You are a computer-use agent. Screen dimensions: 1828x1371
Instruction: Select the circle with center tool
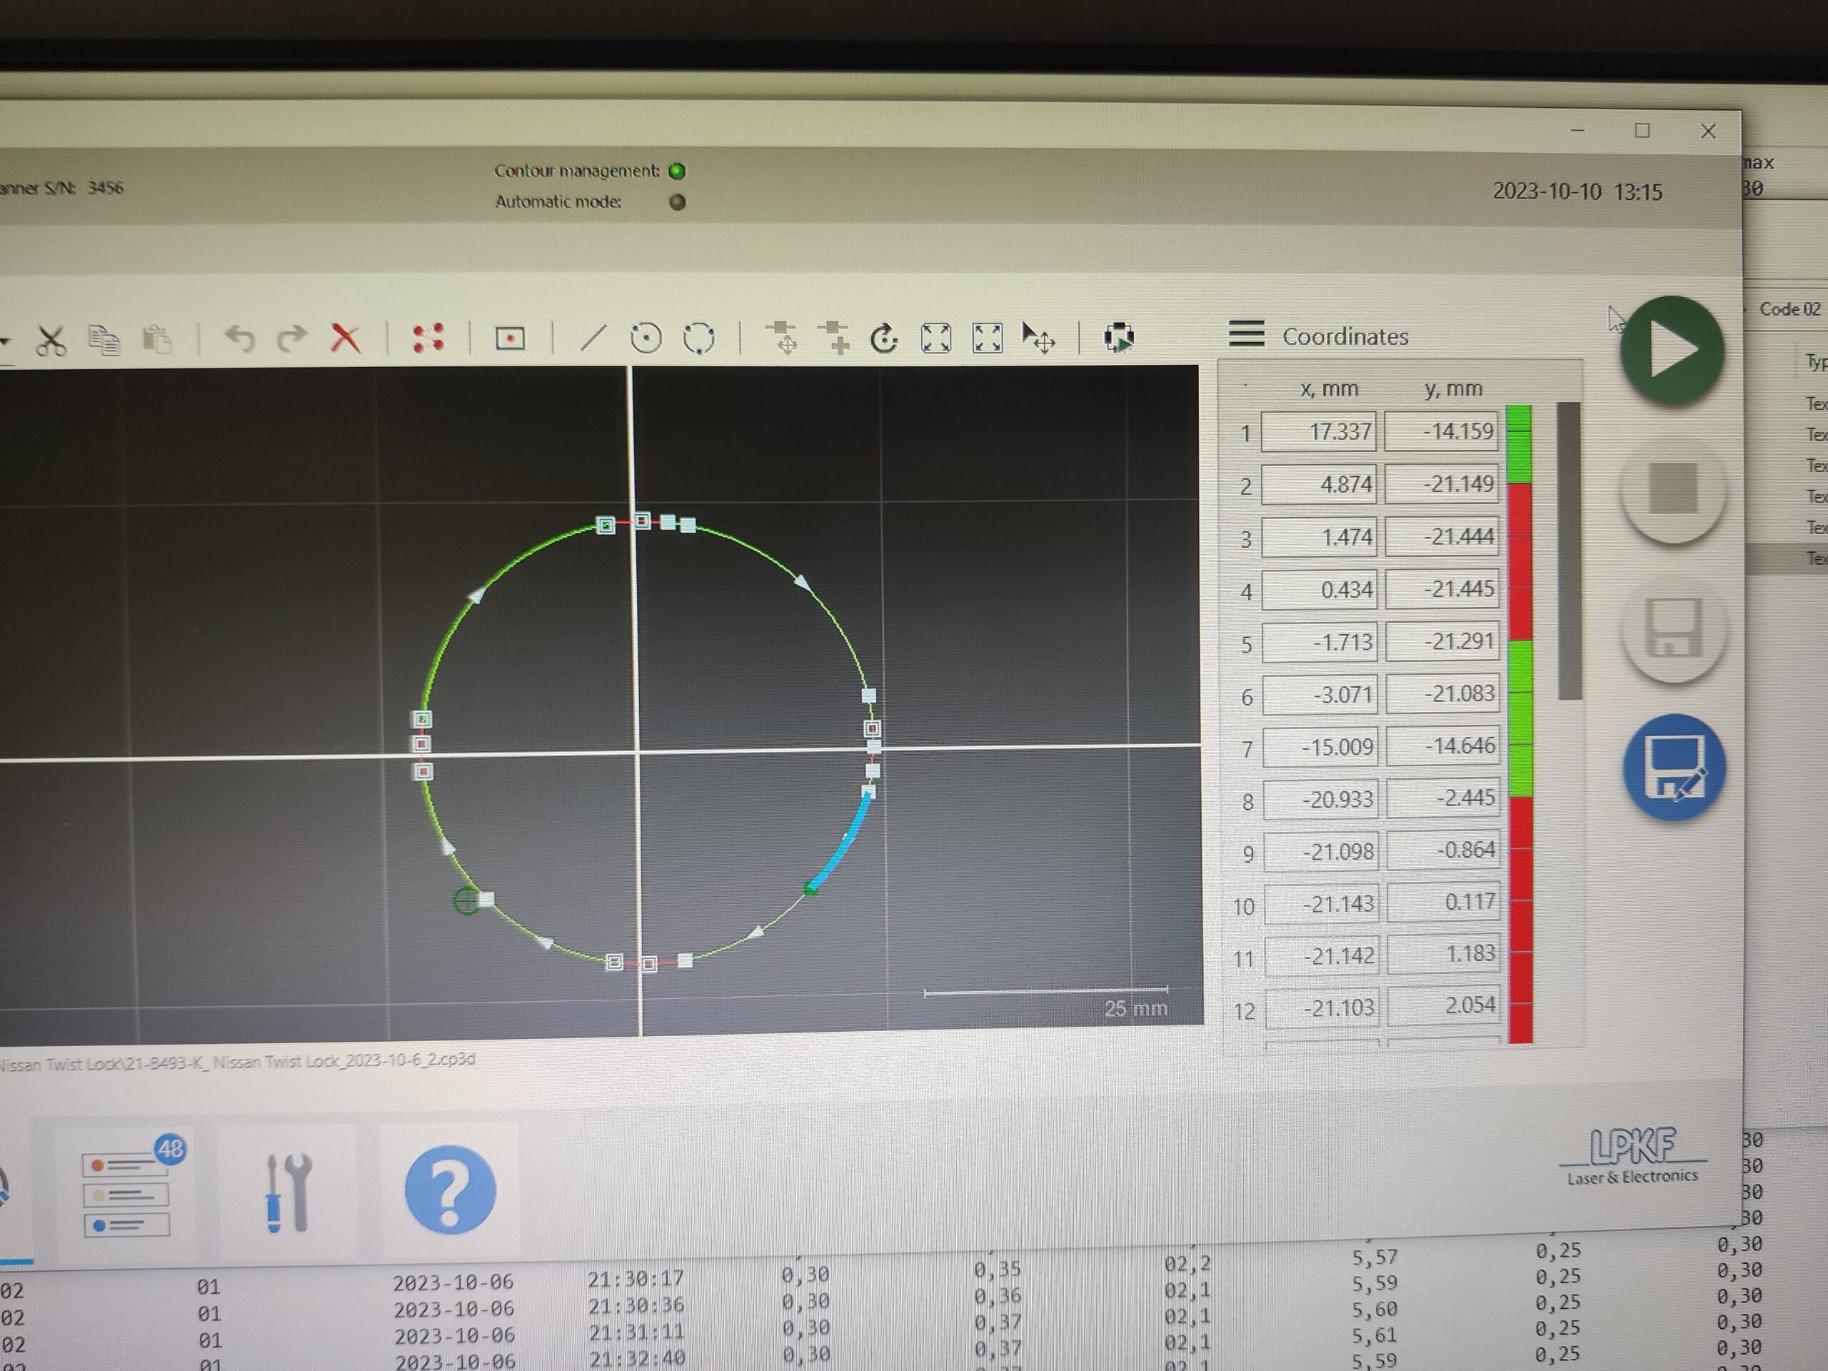point(646,338)
